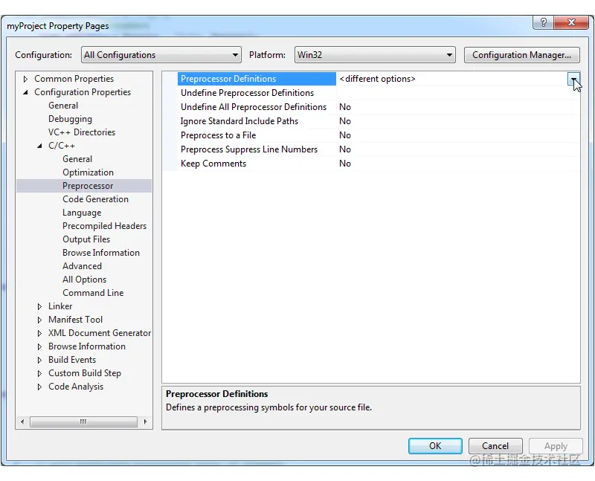595x481 pixels.
Task: Collapse the C/C++ node
Action: click(39, 146)
